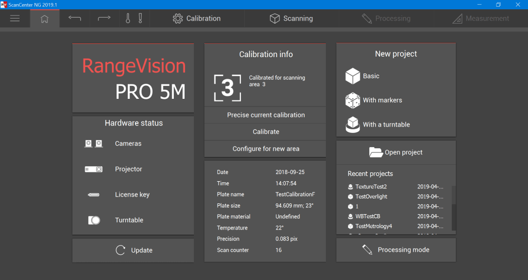Viewport: 528px width, 280px height.
Task: Start a project With a turntable
Action: 386,125
